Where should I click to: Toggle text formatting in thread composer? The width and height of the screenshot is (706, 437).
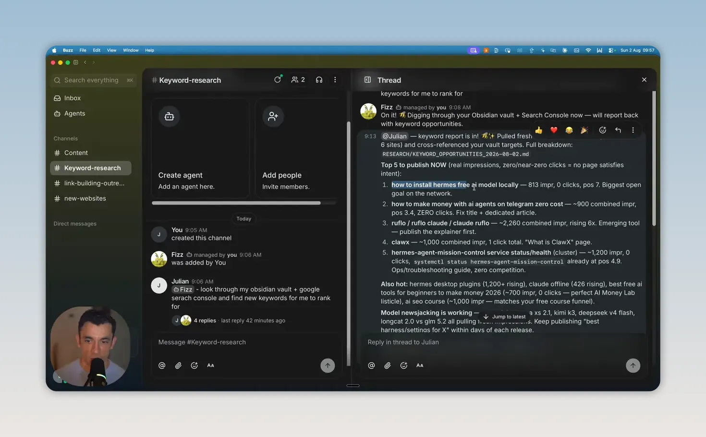[420, 365]
